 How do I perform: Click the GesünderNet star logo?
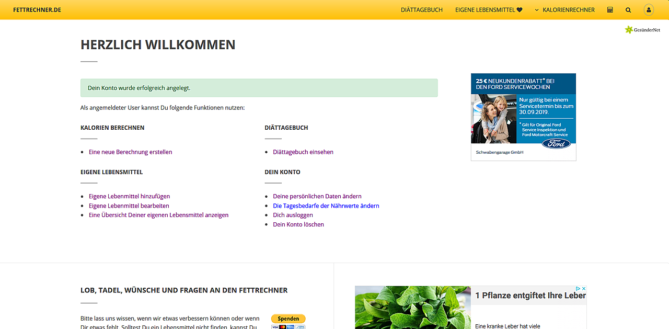(629, 29)
